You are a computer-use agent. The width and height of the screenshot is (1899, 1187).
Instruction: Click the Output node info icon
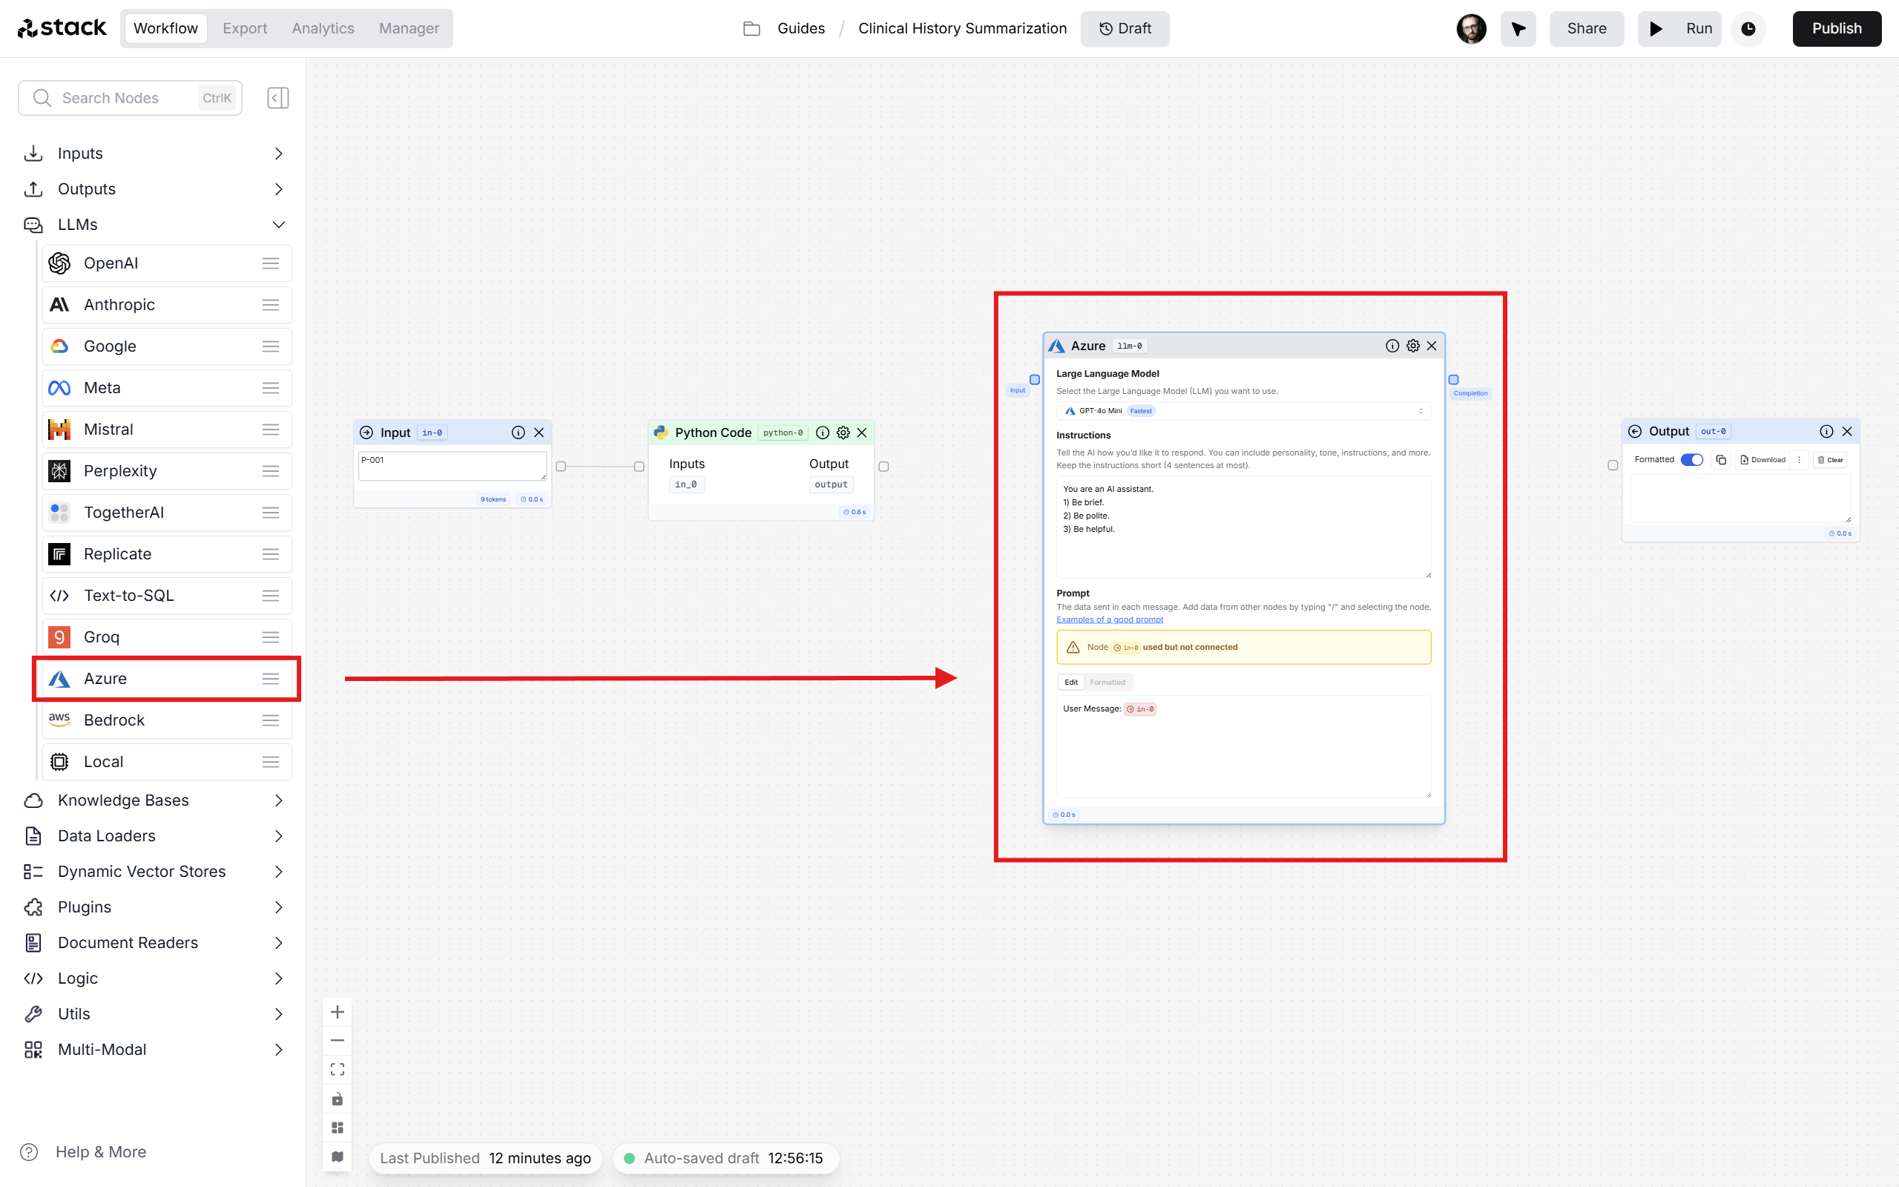click(x=1826, y=431)
